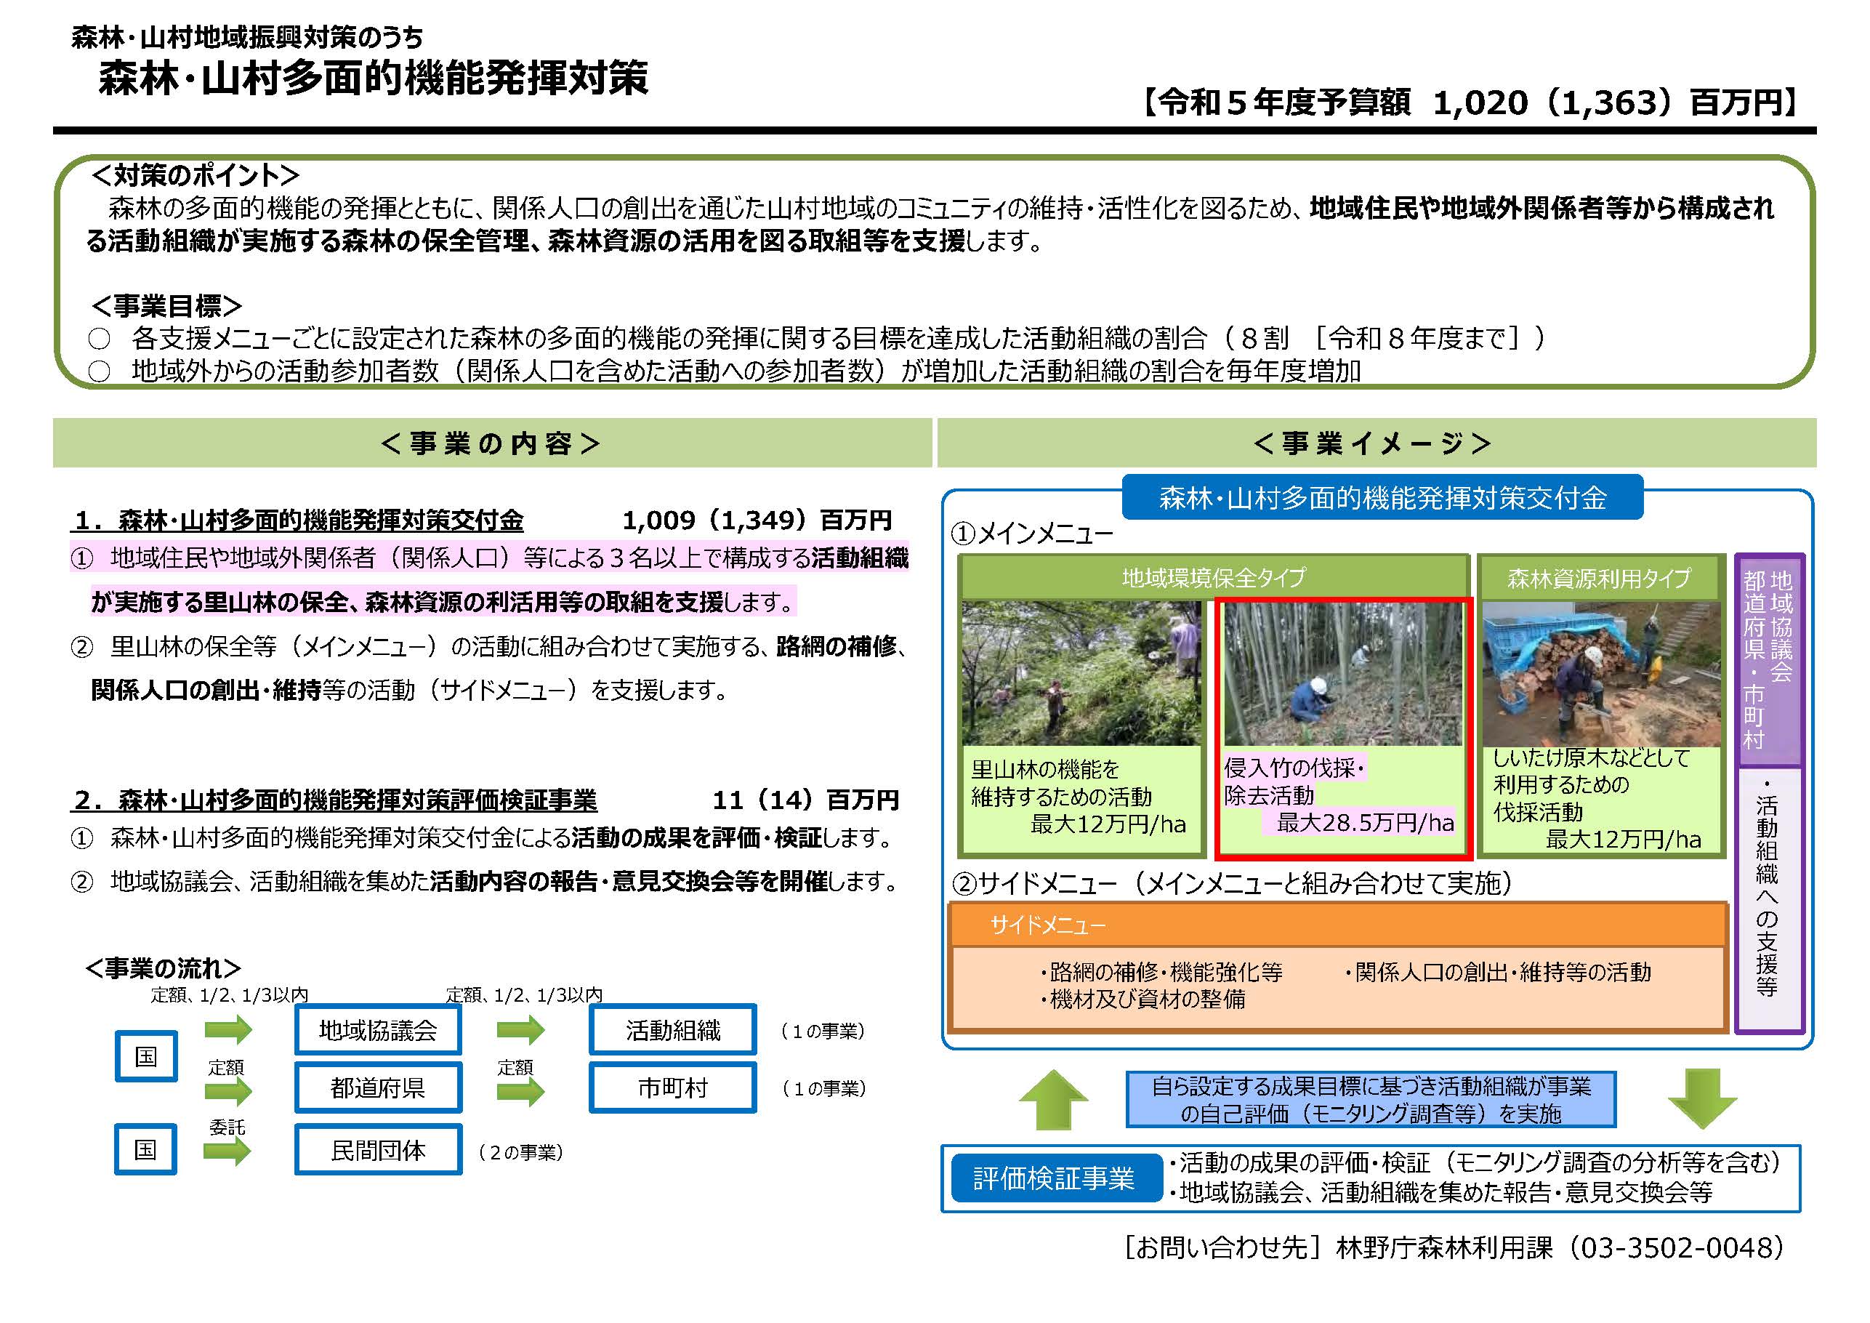Click the （２の事業） label

coord(520,1152)
